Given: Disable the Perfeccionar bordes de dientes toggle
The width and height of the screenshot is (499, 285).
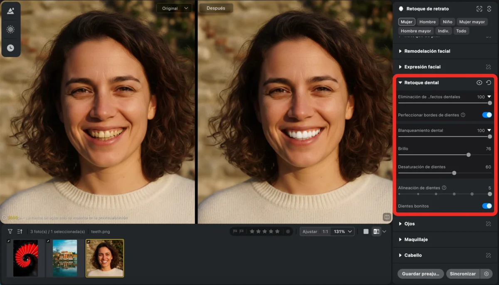Looking at the screenshot, I should pos(487,115).
